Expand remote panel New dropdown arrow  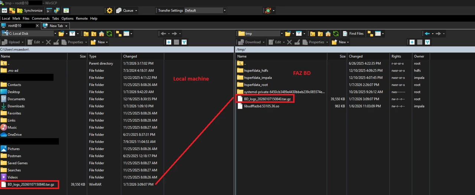[x=348, y=42]
